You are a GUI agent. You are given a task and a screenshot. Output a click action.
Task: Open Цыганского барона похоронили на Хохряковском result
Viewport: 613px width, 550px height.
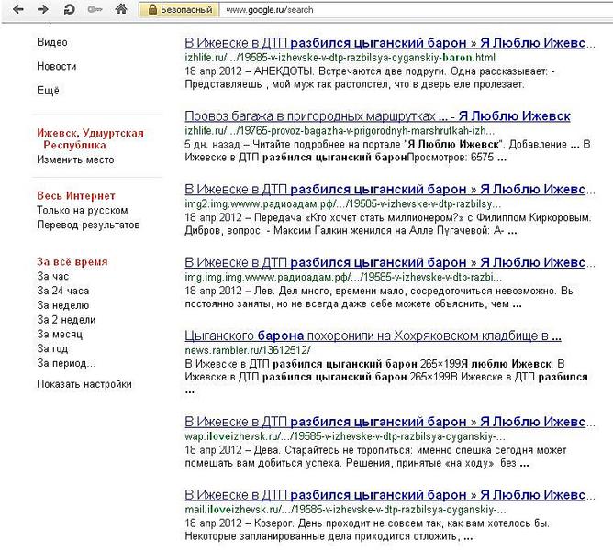tap(373, 335)
